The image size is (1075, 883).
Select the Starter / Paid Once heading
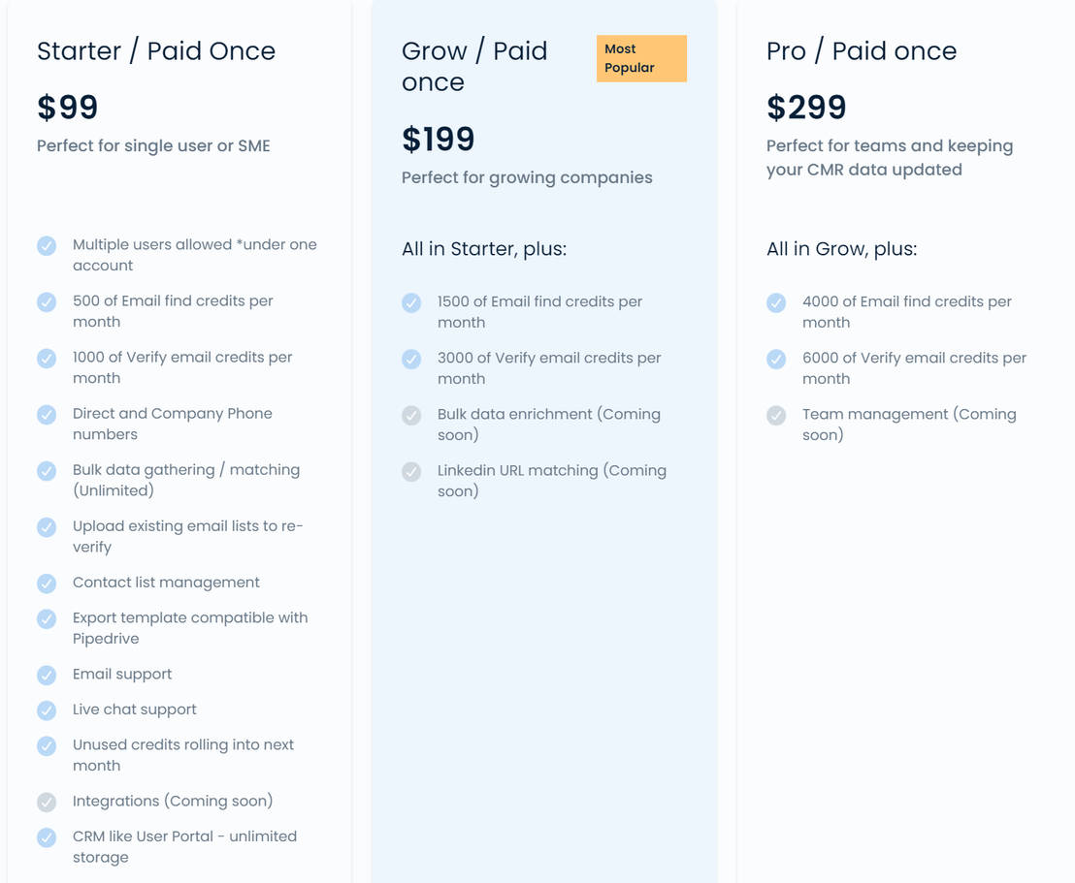tap(156, 50)
